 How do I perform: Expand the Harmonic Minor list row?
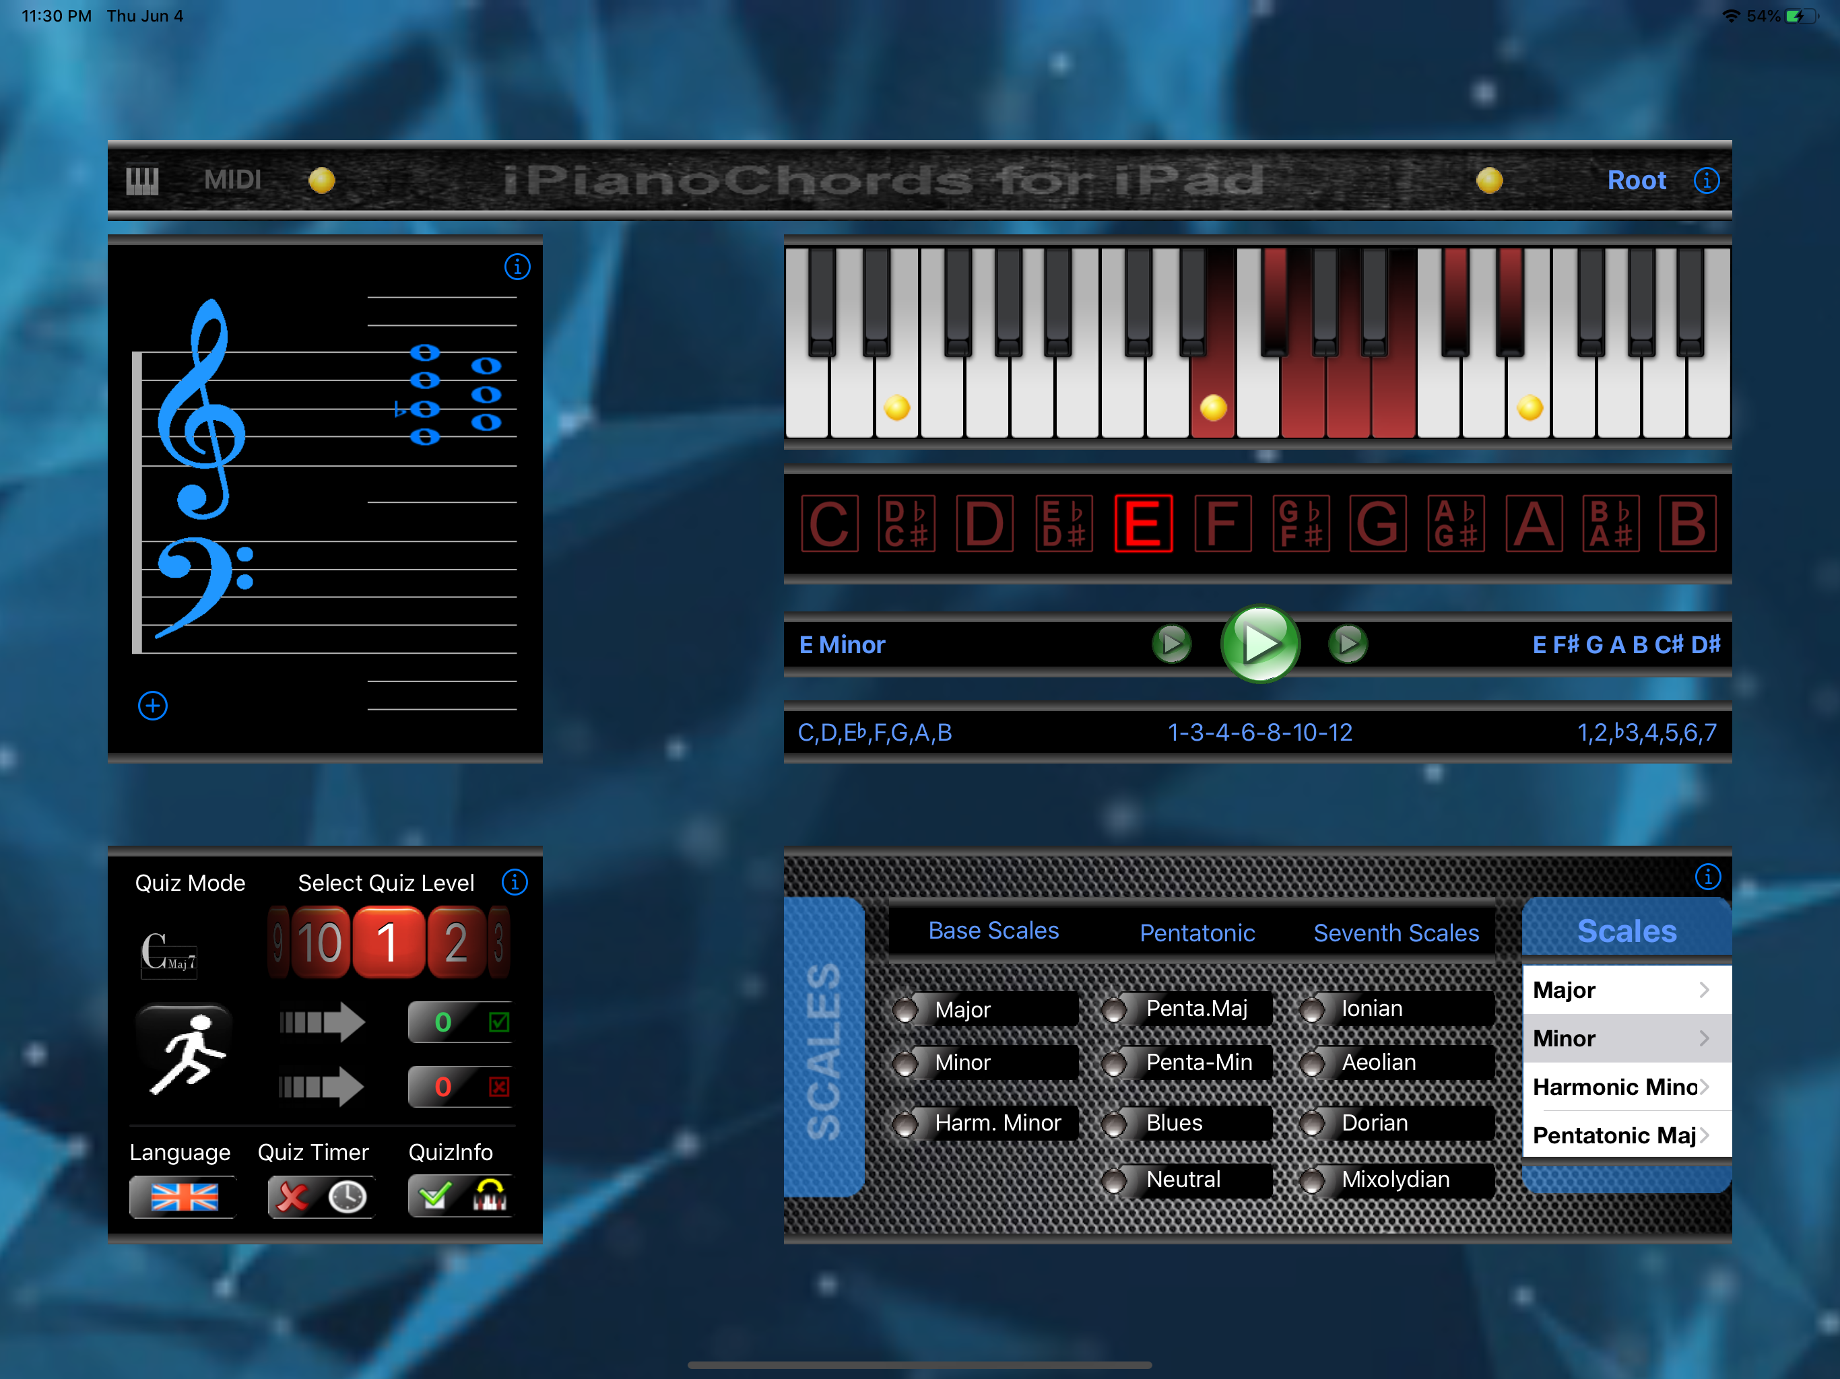(1627, 1086)
